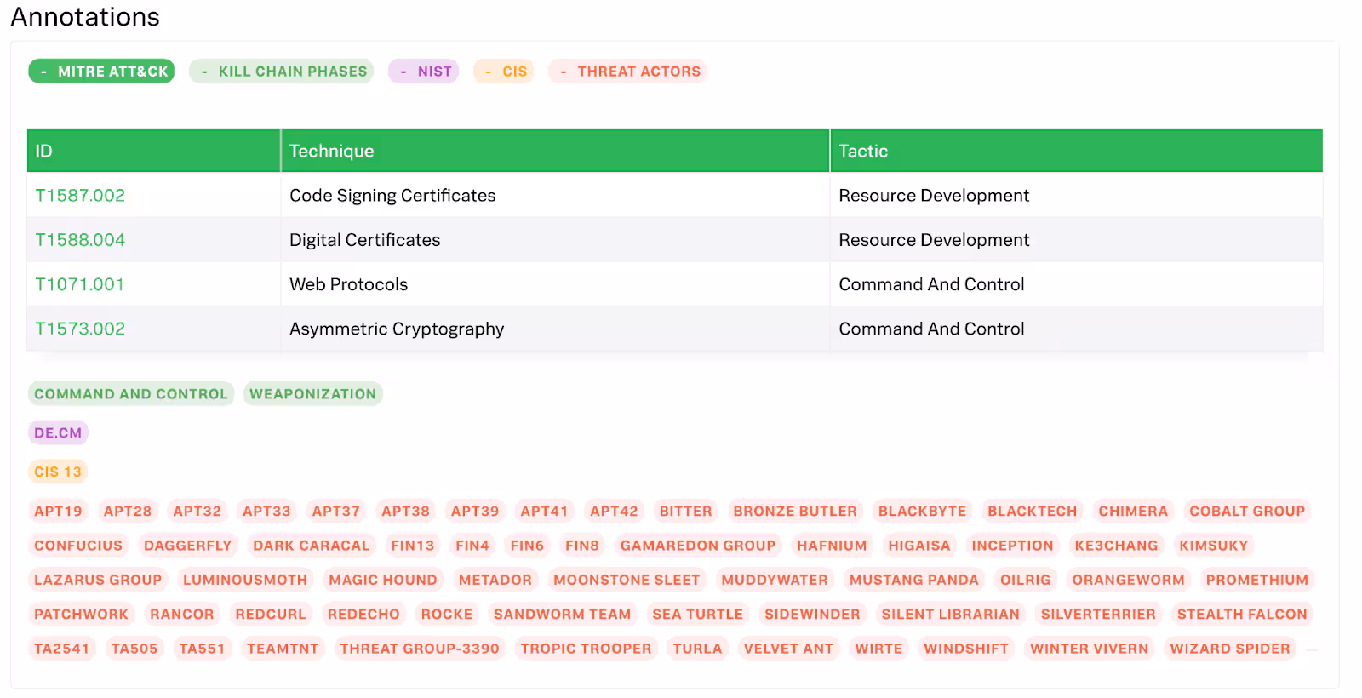The image size is (1362, 698).
Task: Collapse the CIS annotation pill
Action: (x=504, y=72)
